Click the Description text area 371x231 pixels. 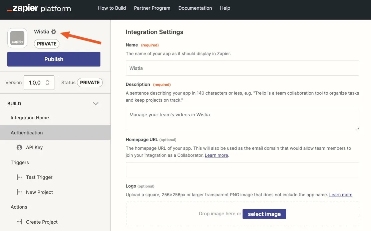(x=243, y=118)
